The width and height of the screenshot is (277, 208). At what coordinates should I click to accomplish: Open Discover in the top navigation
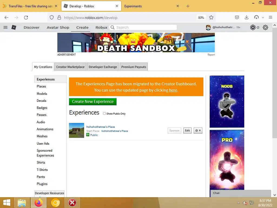point(32,27)
